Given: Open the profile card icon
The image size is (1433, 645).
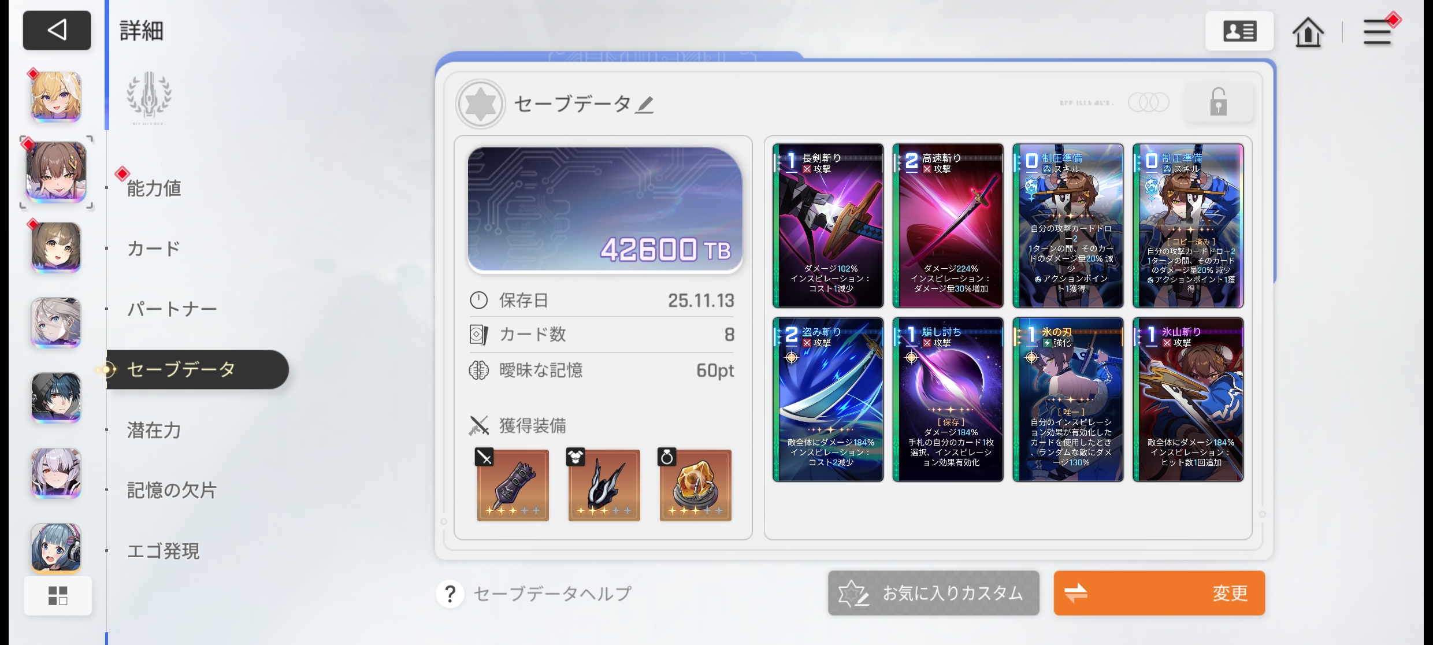Looking at the screenshot, I should point(1239,31).
